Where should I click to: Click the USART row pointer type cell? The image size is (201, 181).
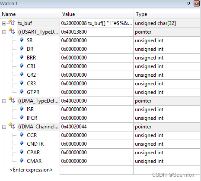[x=166, y=32]
